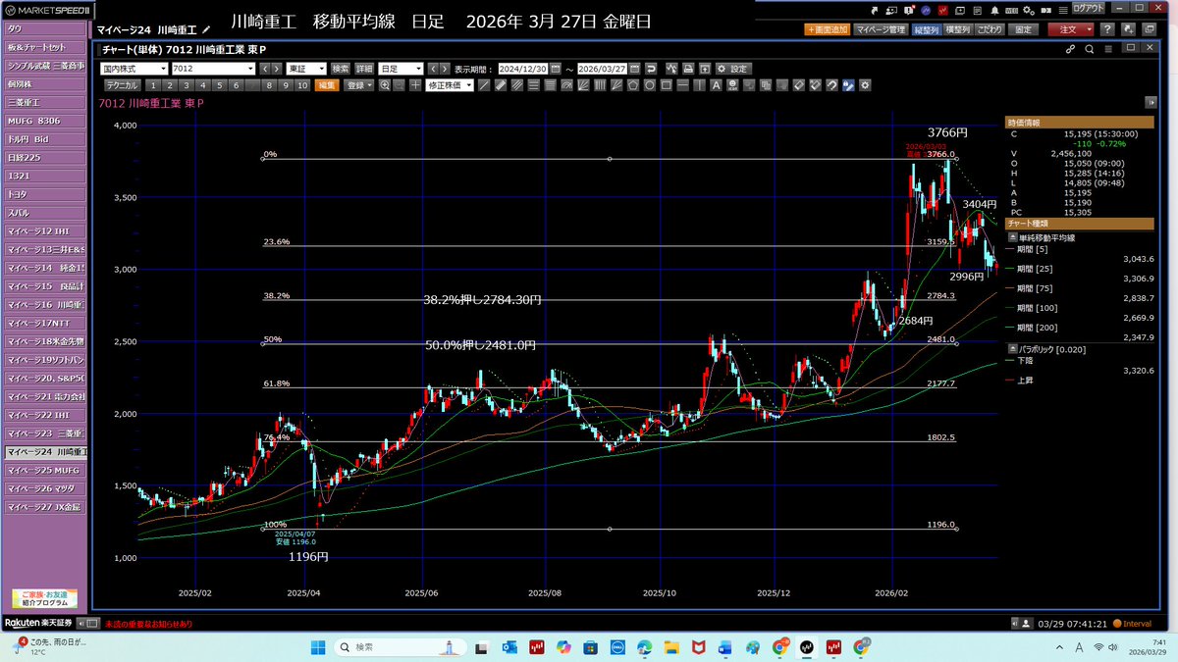Viewport: 1178px width, 662px height.
Task: Click the highlighted pen drawing mode icon
Action: [x=848, y=85]
